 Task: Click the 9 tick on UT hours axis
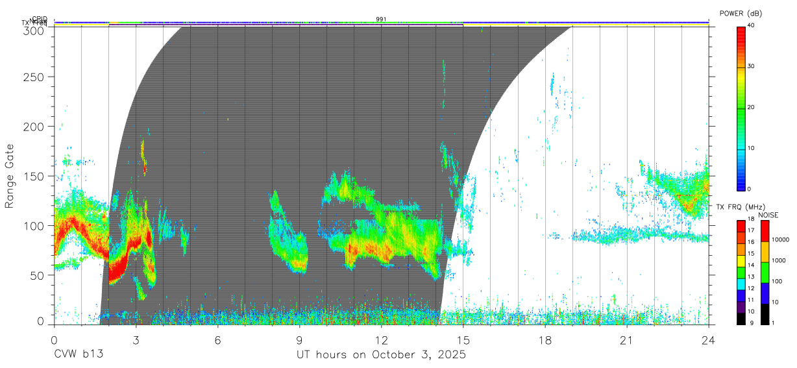299,339
